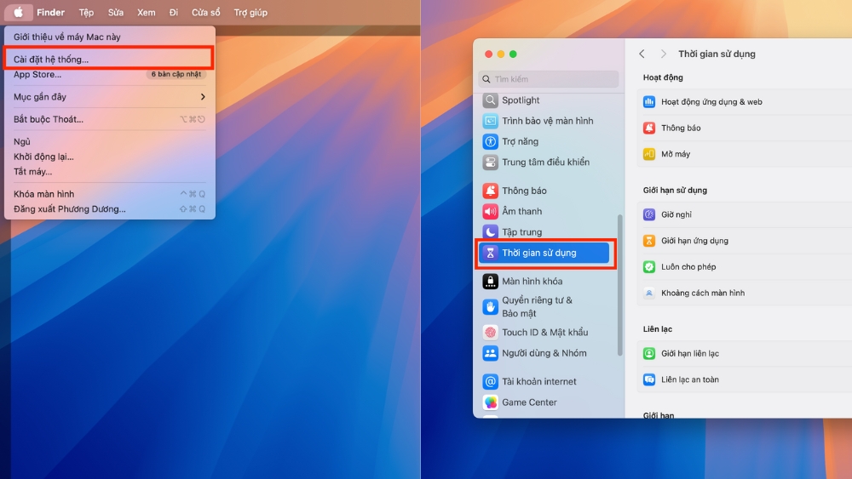Open the Xem menu
The image size is (852, 479).
click(x=147, y=12)
